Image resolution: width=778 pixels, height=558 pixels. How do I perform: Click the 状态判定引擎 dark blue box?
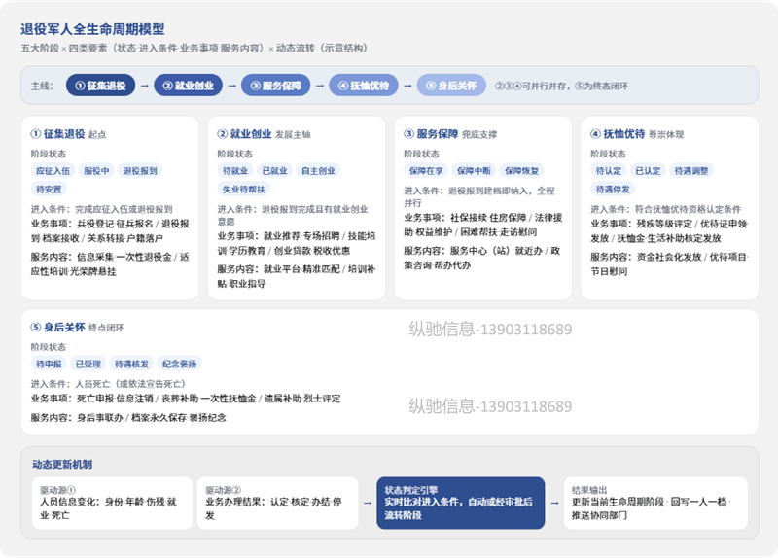pos(460,503)
